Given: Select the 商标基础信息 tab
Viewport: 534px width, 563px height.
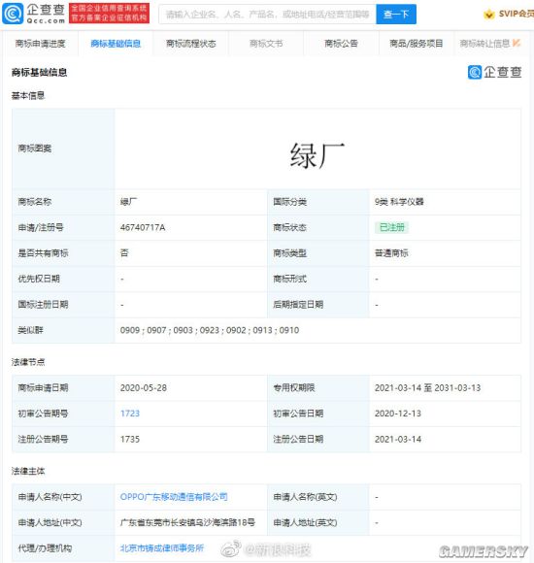Looking at the screenshot, I should click(x=116, y=44).
